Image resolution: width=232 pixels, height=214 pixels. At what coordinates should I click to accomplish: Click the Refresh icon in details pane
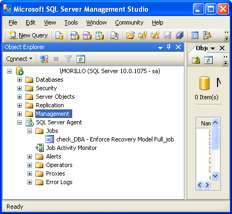208,60
